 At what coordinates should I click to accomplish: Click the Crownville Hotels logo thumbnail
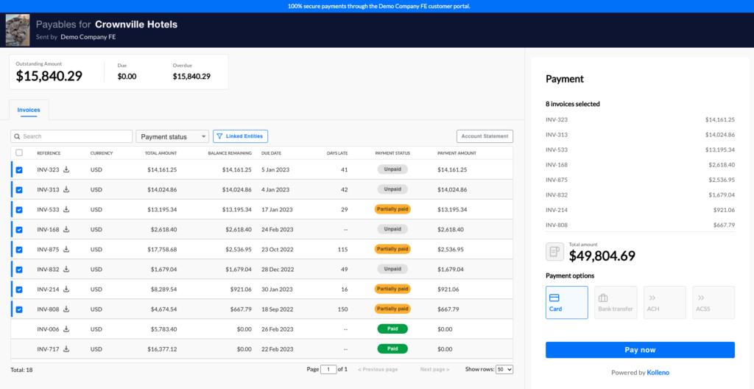click(18, 30)
